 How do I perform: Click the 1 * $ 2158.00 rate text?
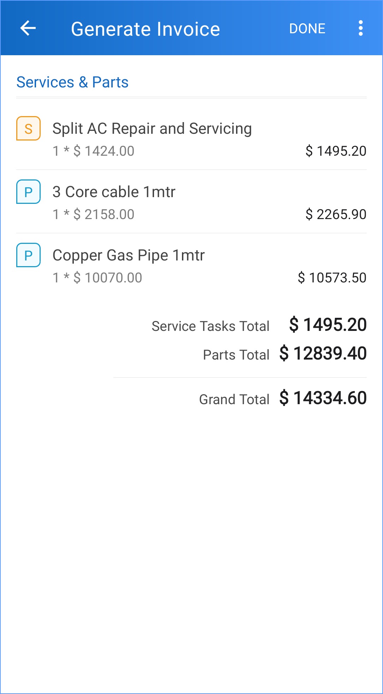pos(94,214)
